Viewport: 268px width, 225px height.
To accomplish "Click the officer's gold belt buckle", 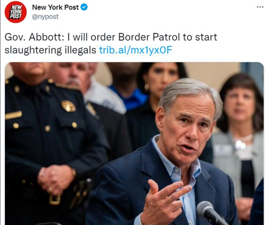I will point(55,199).
